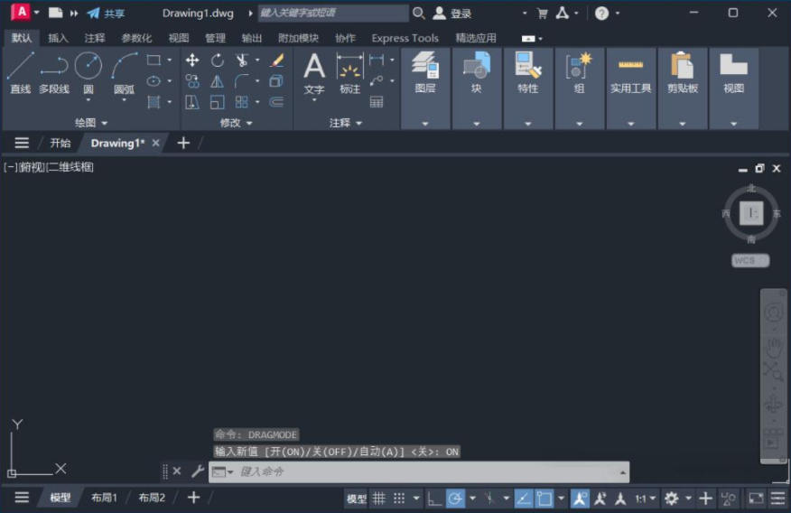The image size is (791, 513).
Task: Select the Text (文字) tool
Action: (x=313, y=72)
